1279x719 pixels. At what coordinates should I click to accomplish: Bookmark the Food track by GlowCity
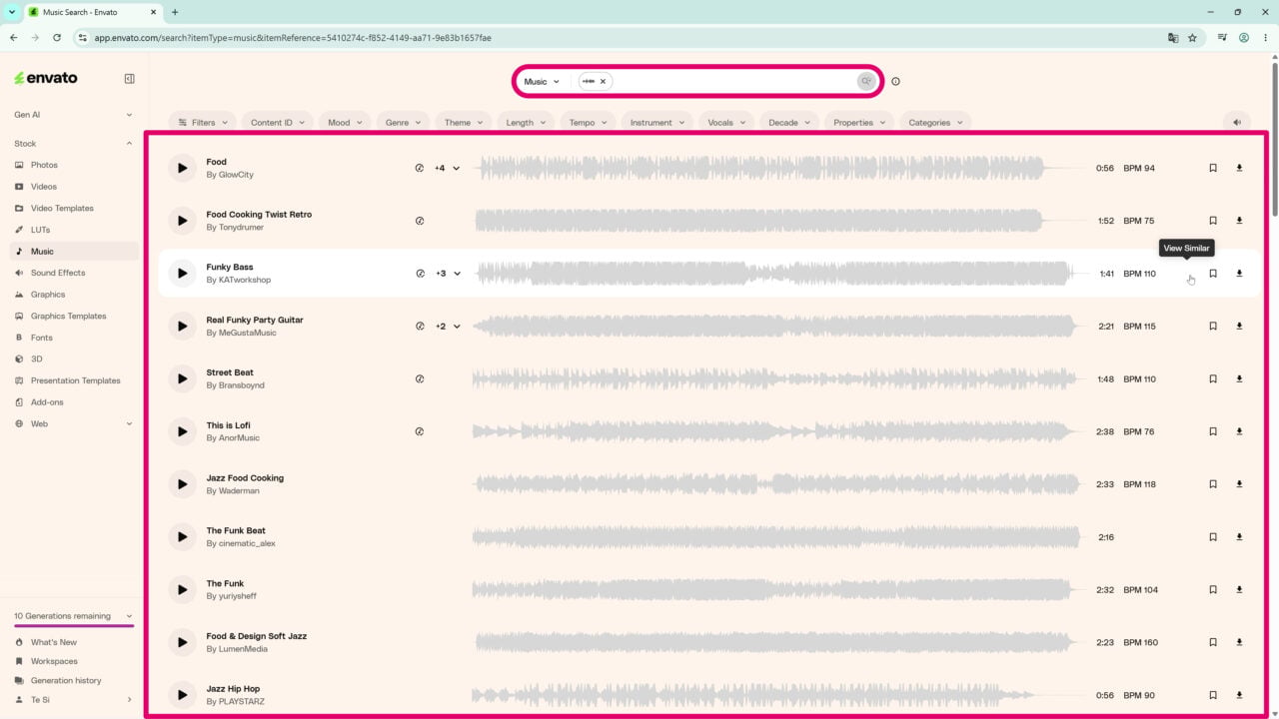1213,168
